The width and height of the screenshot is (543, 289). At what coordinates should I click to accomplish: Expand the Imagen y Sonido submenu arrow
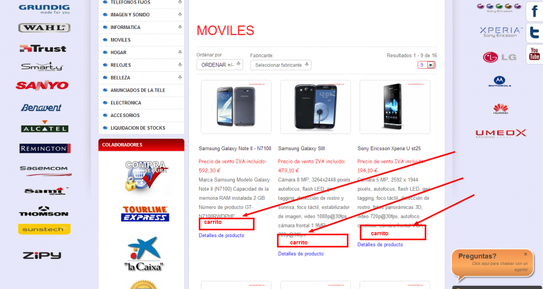point(180,14)
